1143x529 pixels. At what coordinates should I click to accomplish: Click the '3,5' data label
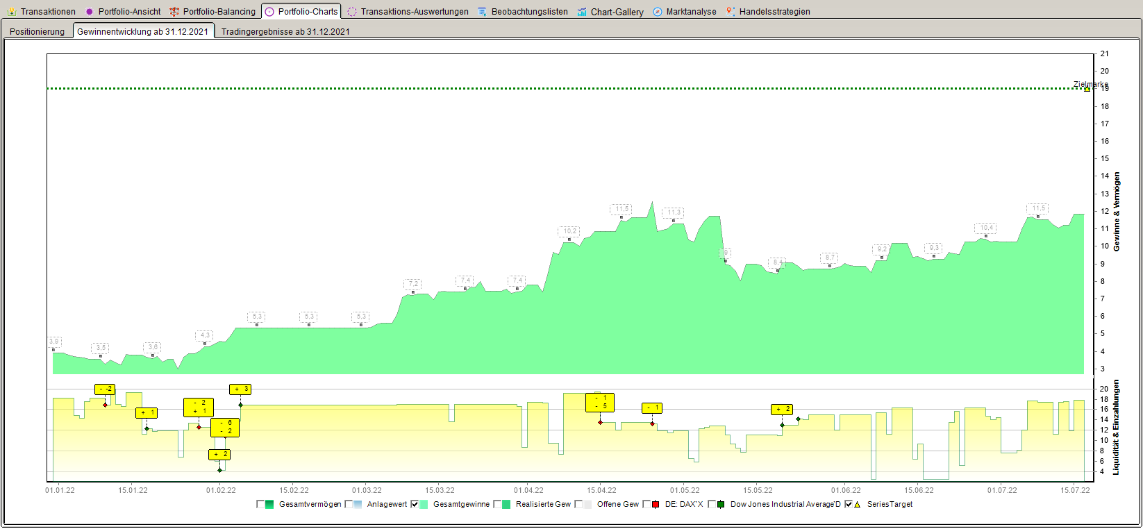[101, 348]
